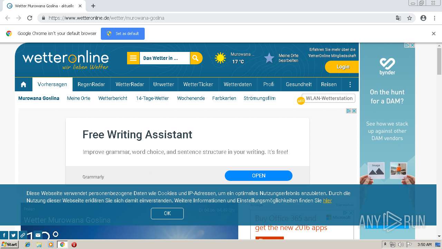This screenshot has height=249, width=442.
Task: Open the Unwetter tab
Action: coord(164,84)
